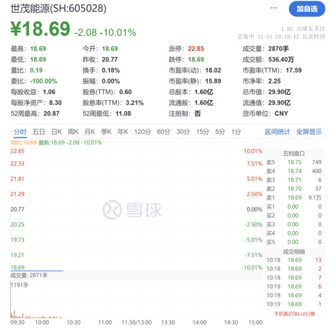Click the three-dot more options icon

[x=274, y=8]
